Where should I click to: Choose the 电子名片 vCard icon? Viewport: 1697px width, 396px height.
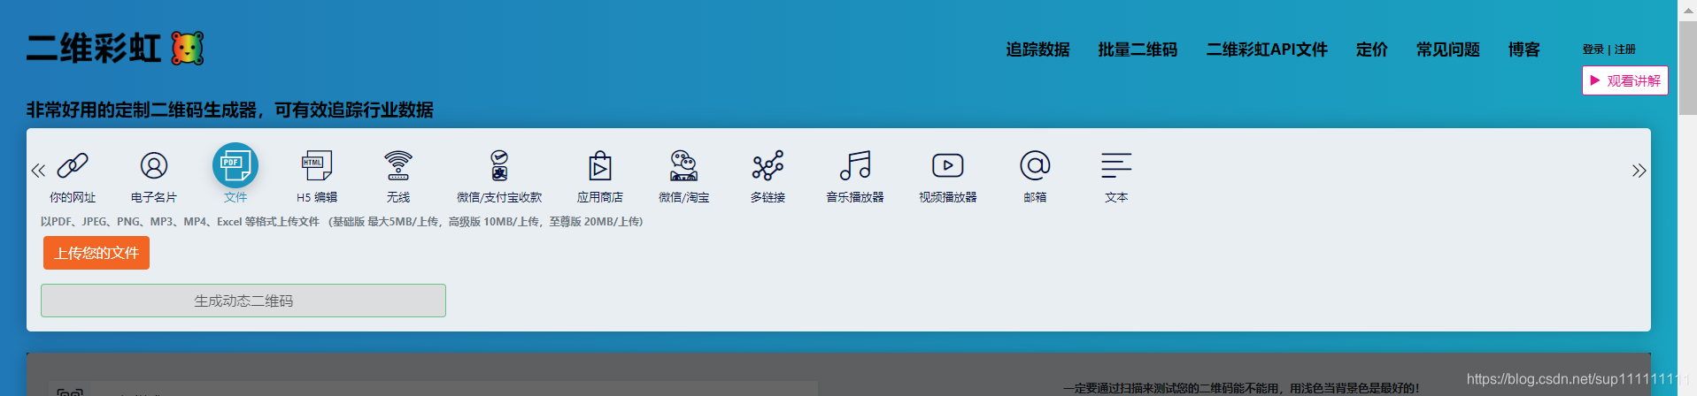[x=154, y=165]
